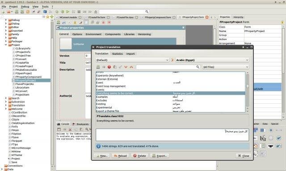Open the Arabic (Egypt) language dropdown
286x171 pixels.
(x=212, y=60)
